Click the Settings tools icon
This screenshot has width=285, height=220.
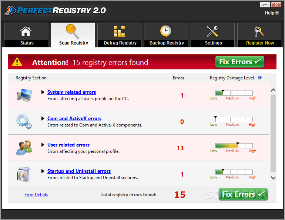pyautogui.click(x=212, y=32)
